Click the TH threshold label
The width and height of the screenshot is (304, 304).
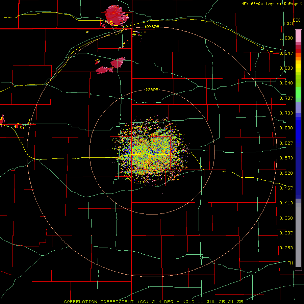click(x=290, y=263)
